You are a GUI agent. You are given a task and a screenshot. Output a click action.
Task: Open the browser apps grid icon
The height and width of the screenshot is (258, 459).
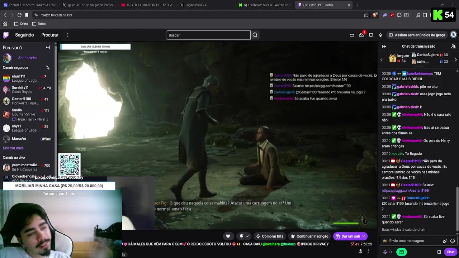5,24
